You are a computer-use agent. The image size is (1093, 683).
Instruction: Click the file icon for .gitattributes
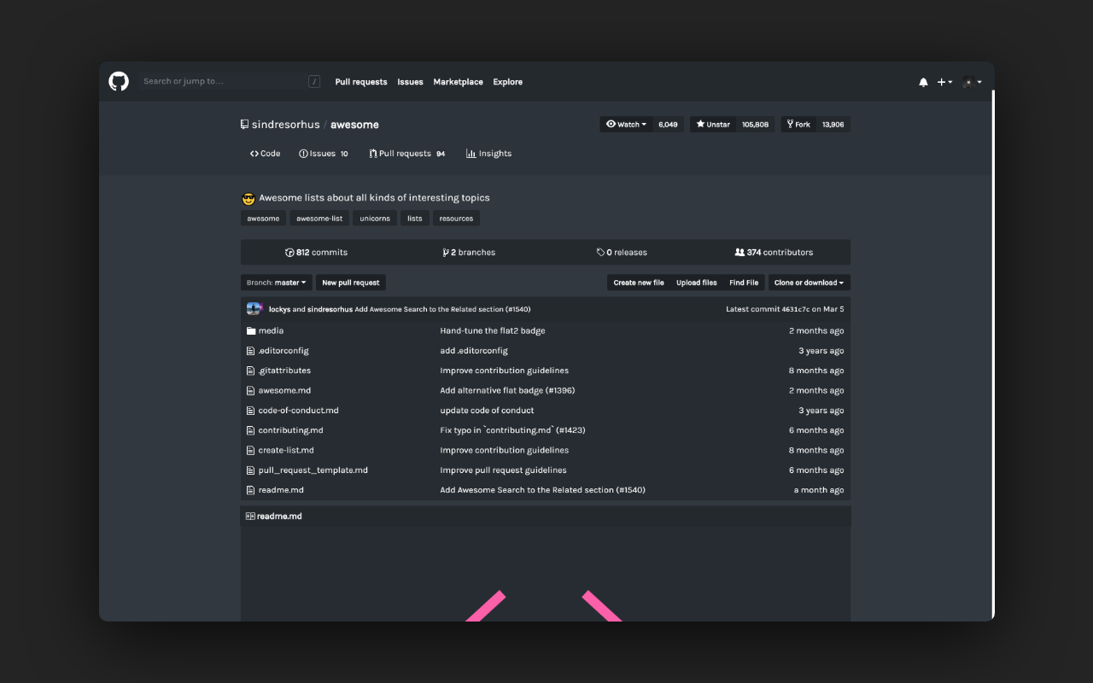click(250, 371)
